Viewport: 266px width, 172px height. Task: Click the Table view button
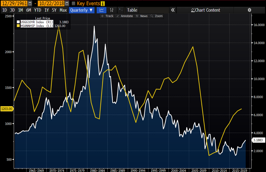coord(132,10)
